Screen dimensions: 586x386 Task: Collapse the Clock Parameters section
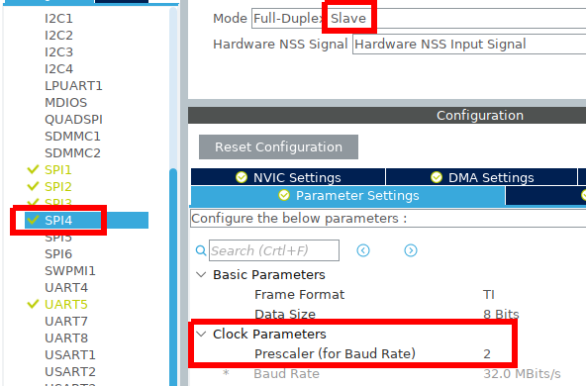[201, 334]
